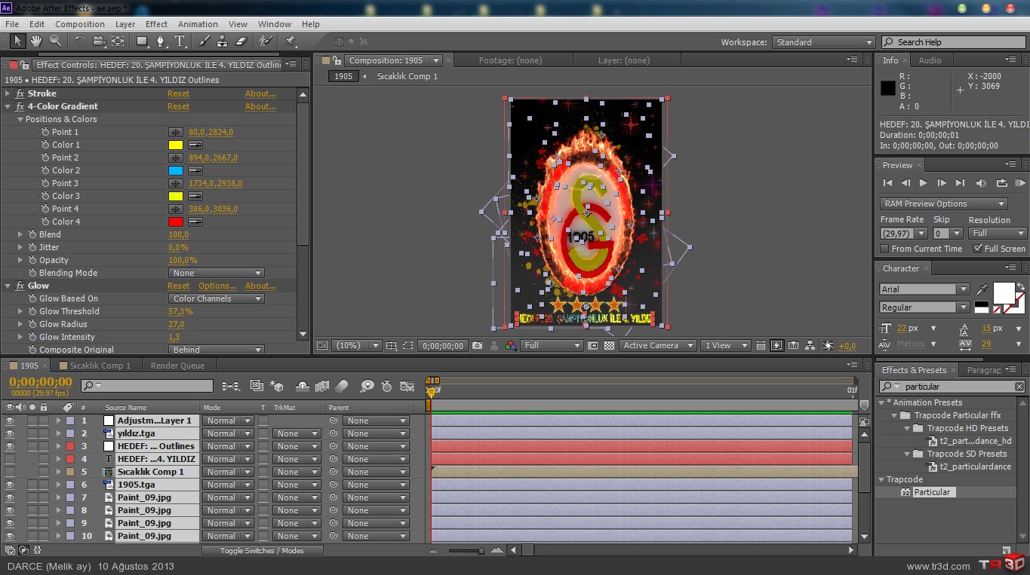This screenshot has height=575, width=1030.
Task: Select the Roto Brush tool
Action: [x=265, y=41]
